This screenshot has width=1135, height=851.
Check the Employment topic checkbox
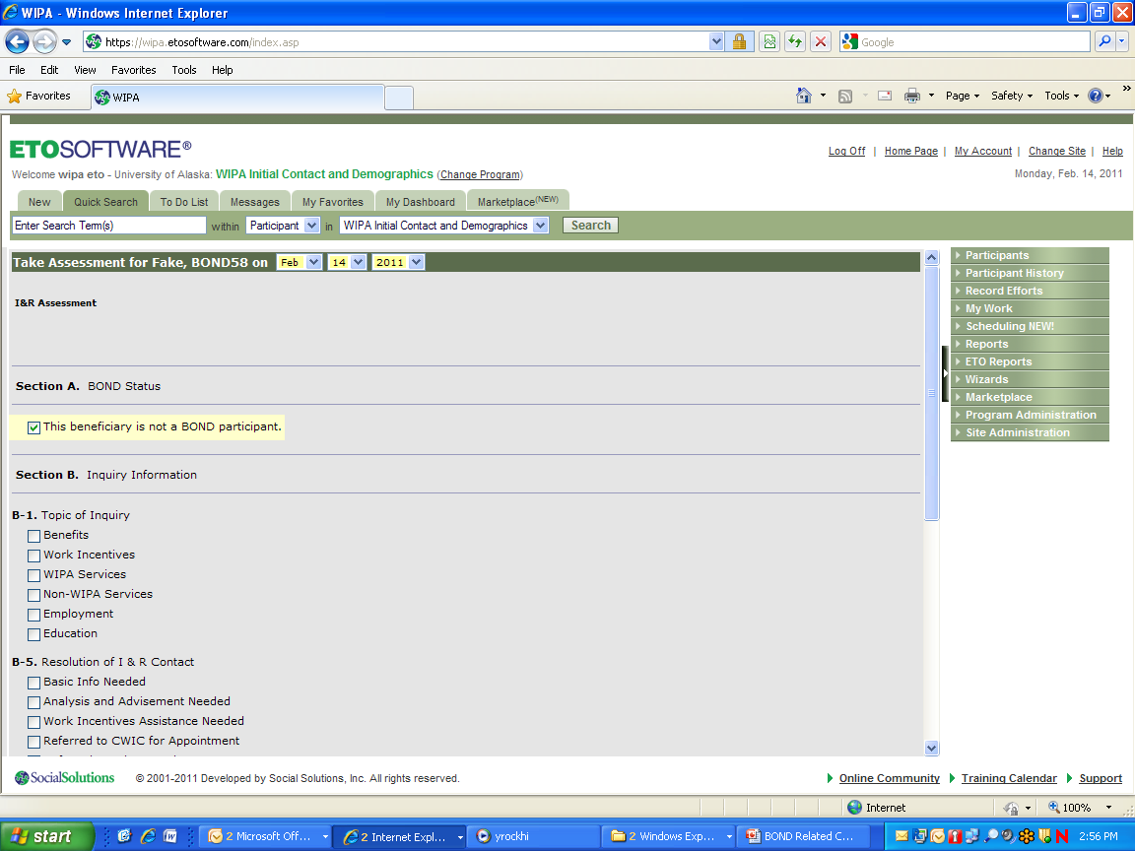(x=34, y=615)
